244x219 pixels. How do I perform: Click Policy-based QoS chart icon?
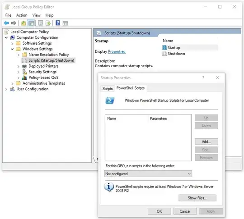coord(24,78)
